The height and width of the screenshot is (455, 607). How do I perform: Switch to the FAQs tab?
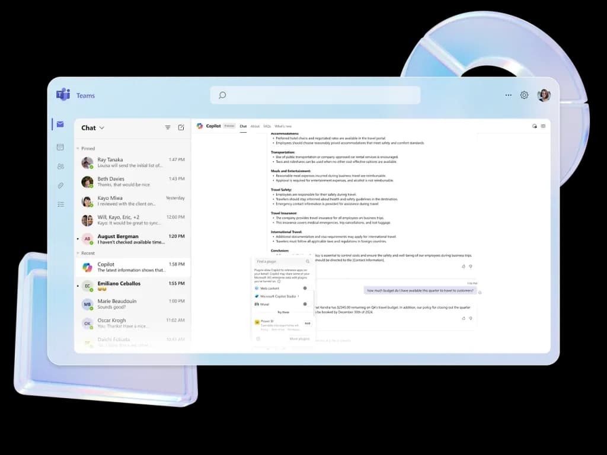[267, 126]
